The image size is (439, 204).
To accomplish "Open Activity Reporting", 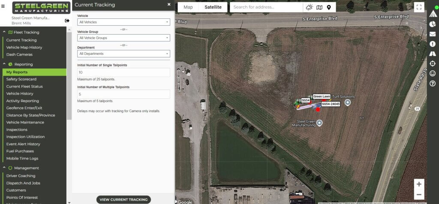I will coord(22,101).
